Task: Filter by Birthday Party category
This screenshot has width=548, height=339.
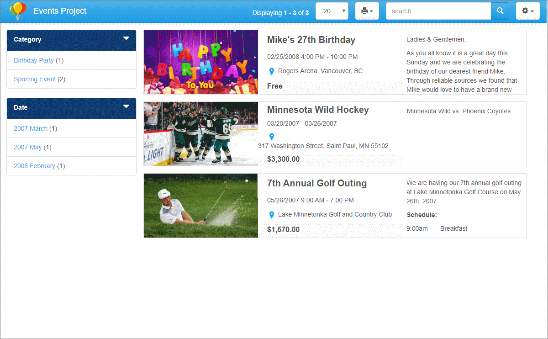Action: pyautogui.click(x=34, y=60)
